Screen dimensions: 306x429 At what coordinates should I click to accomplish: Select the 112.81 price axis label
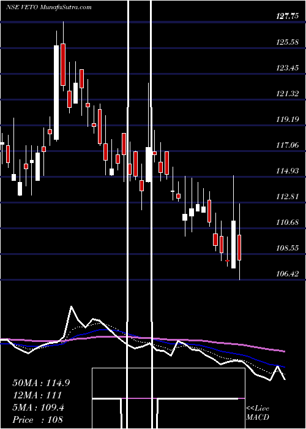[288, 197]
